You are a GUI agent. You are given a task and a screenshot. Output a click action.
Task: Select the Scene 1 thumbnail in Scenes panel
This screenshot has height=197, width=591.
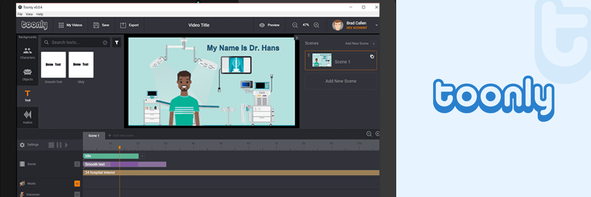click(322, 60)
